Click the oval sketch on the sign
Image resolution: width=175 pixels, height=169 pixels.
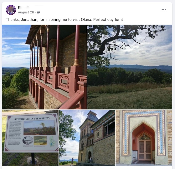[x=28, y=140]
